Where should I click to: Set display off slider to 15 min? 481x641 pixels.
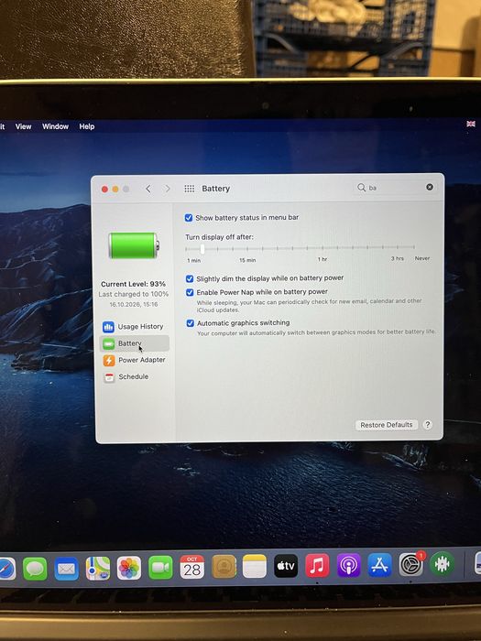(x=247, y=248)
